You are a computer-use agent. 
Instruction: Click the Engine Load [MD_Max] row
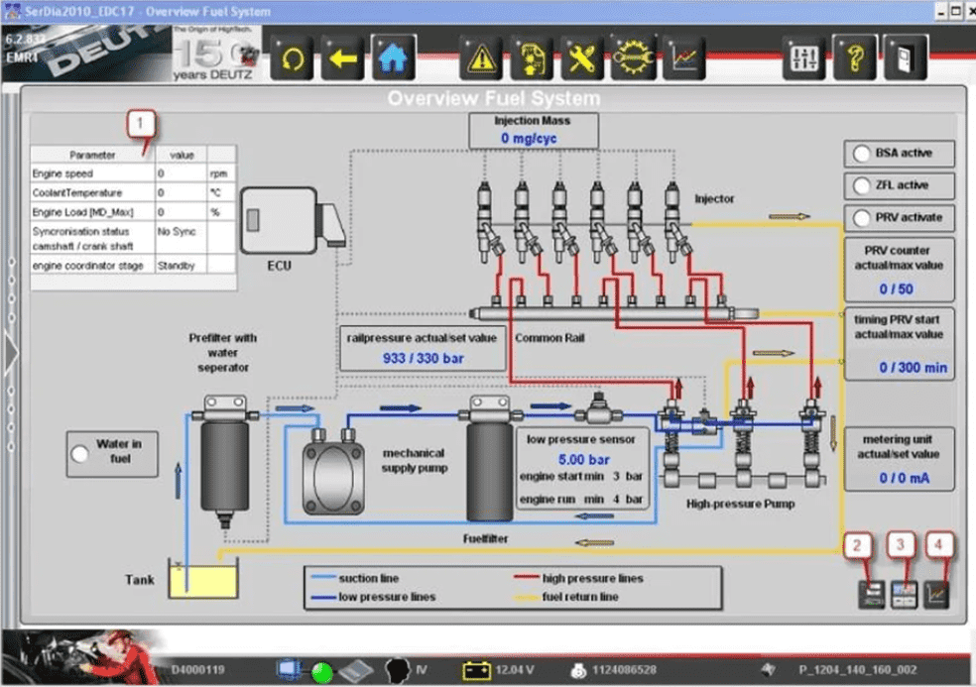(133, 211)
